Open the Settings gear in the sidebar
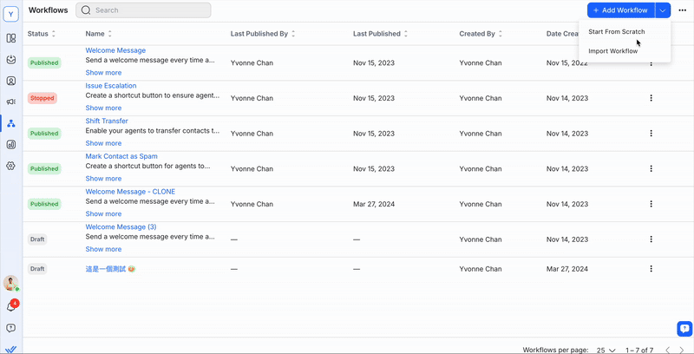The height and width of the screenshot is (354, 694). point(11,165)
